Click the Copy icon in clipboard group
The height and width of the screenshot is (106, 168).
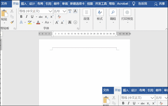[x=12, y=17]
